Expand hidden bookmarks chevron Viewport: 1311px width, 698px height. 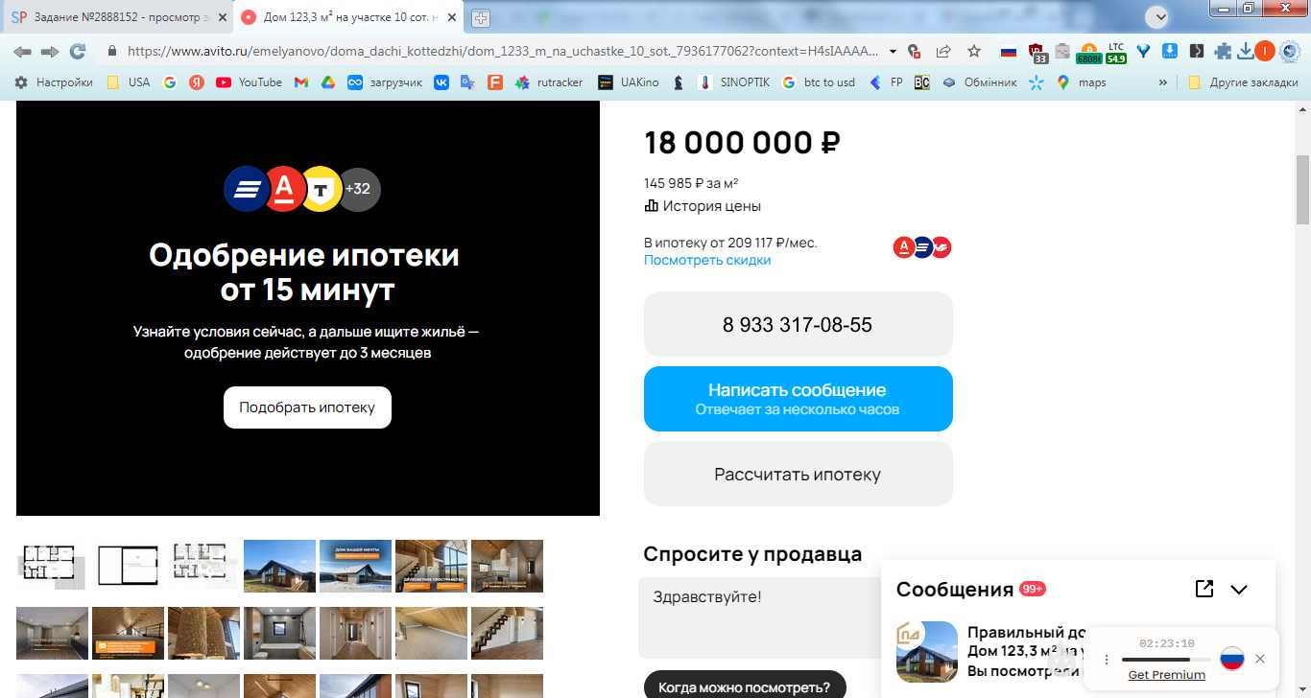(1163, 82)
